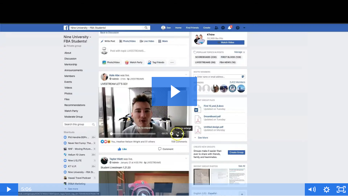Open Photos in group sidebar
Viewport: 348px width, 196px height.
point(68,93)
